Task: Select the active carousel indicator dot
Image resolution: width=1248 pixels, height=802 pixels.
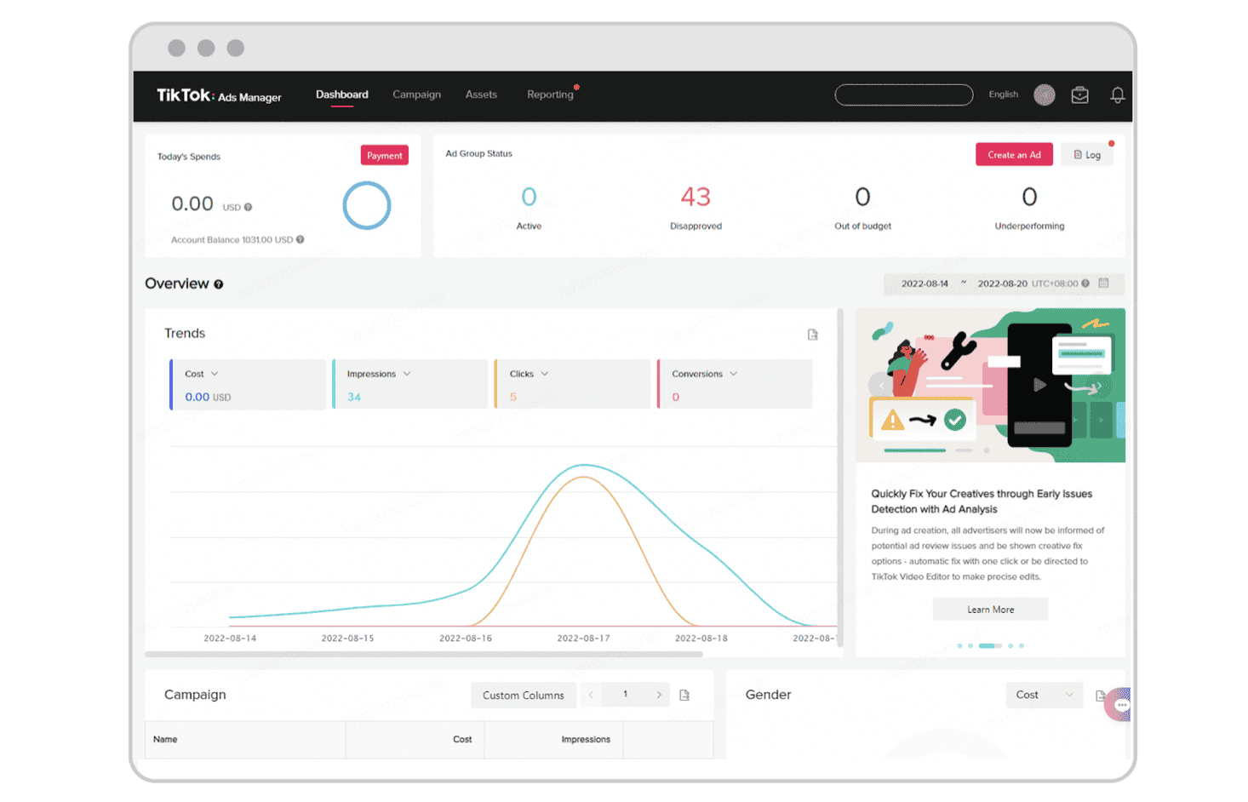Action: pos(990,645)
